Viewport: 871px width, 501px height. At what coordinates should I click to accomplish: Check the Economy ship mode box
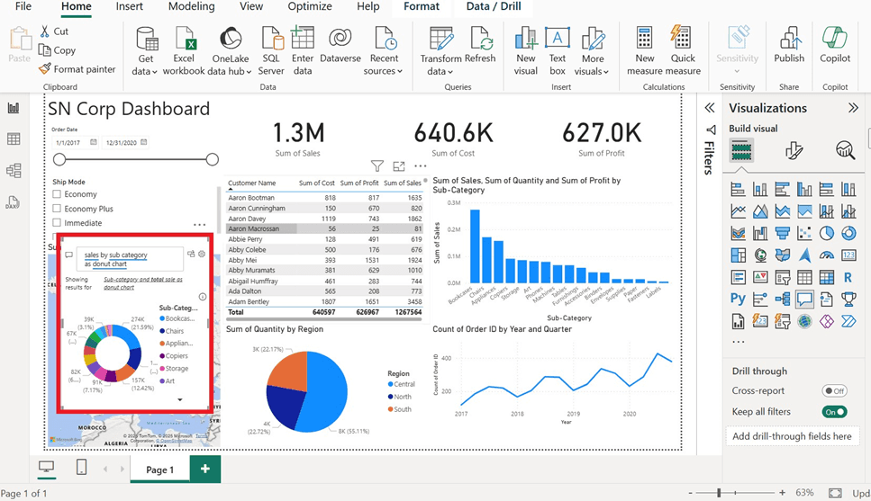click(58, 194)
